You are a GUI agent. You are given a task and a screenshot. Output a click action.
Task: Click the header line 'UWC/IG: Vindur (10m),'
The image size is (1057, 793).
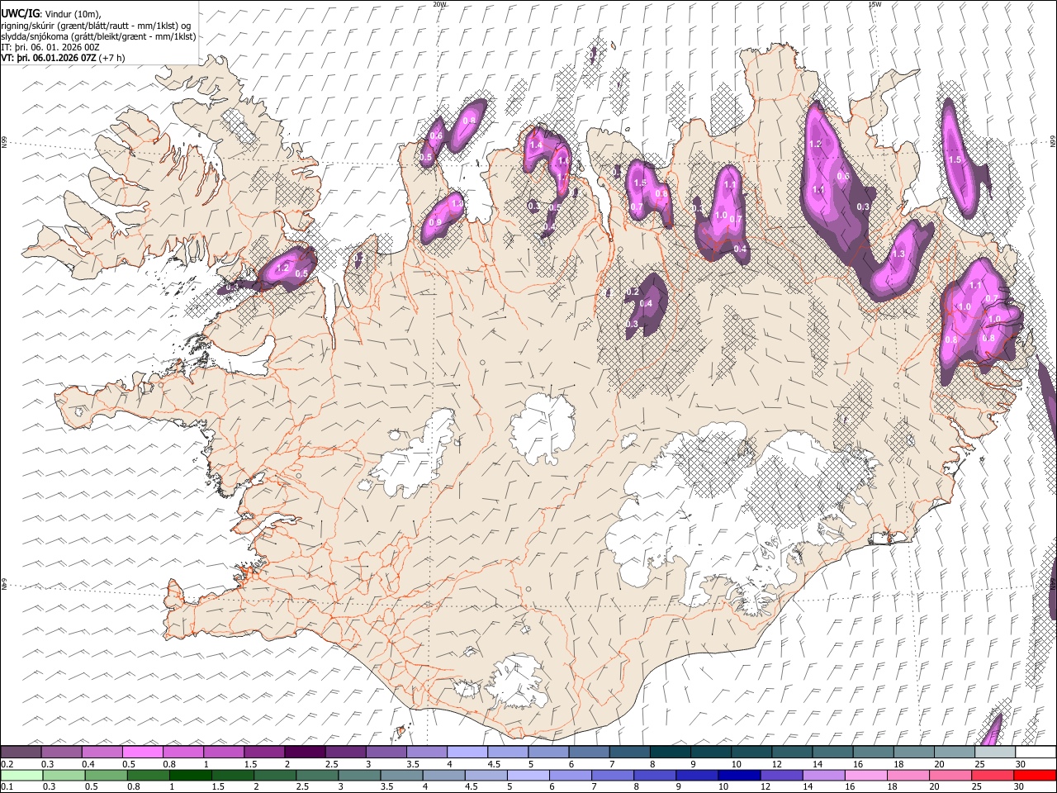pyautogui.click(x=50, y=14)
